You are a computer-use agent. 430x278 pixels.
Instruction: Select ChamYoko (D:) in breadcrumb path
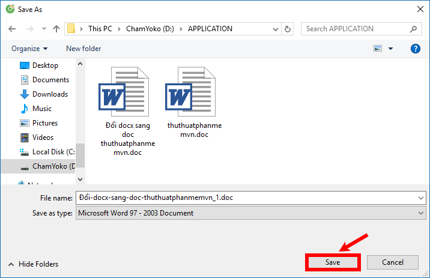click(150, 29)
